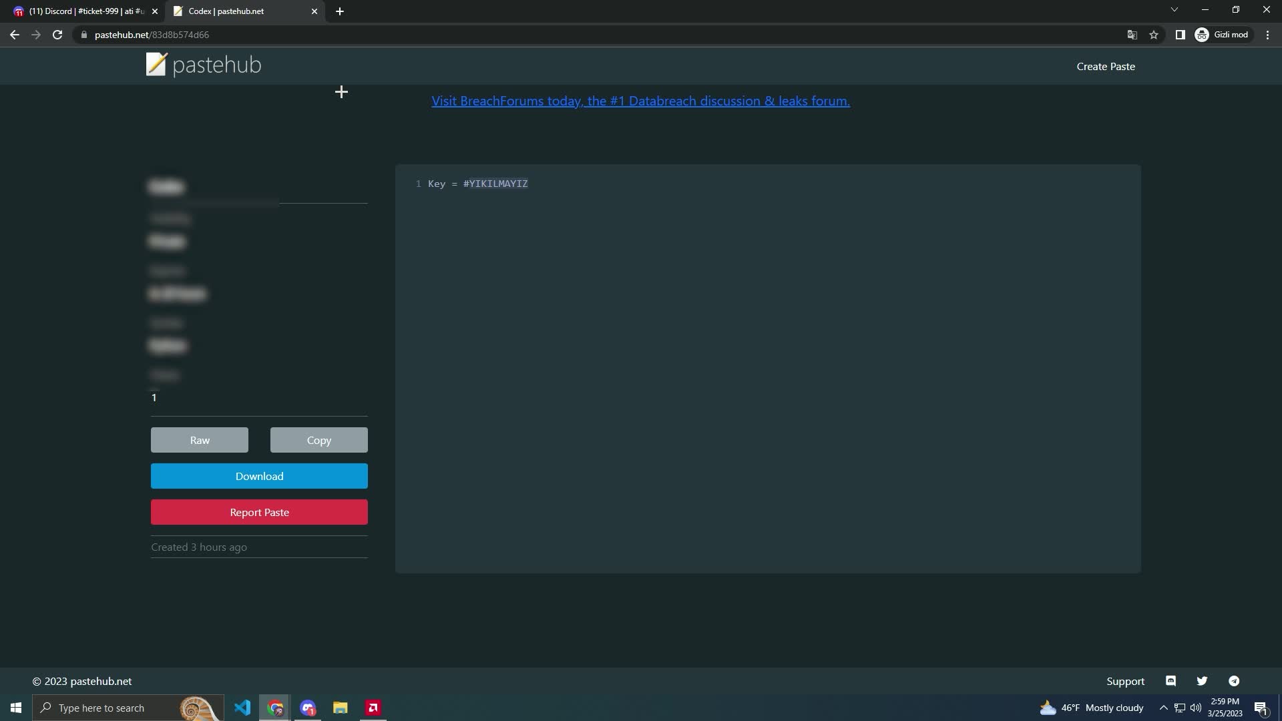
Task: Click the Create Paste menu item
Action: pyautogui.click(x=1105, y=66)
